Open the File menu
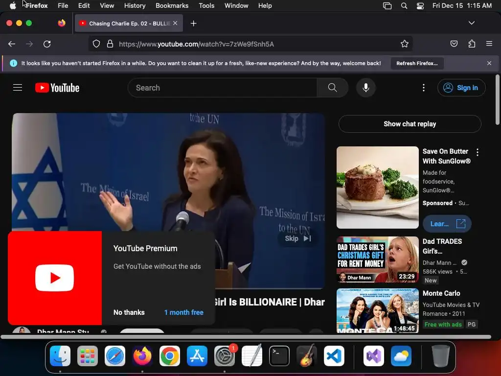Viewport: 501px width, 376px height. click(x=63, y=6)
